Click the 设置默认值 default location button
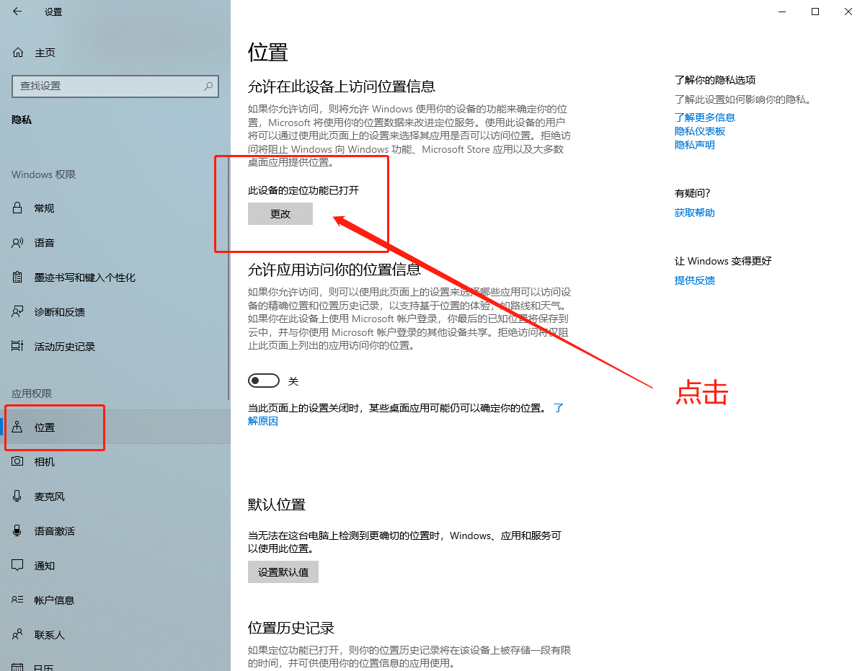Viewport: 865px width, 671px height. tap(283, 572)
